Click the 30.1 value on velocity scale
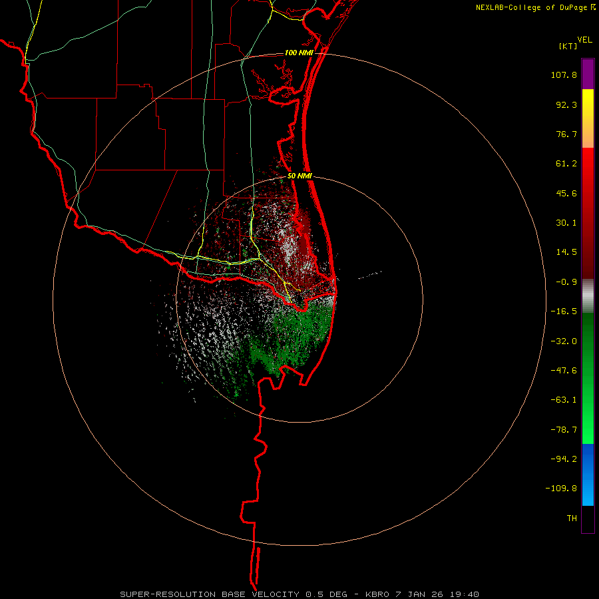 click(566, 223)
